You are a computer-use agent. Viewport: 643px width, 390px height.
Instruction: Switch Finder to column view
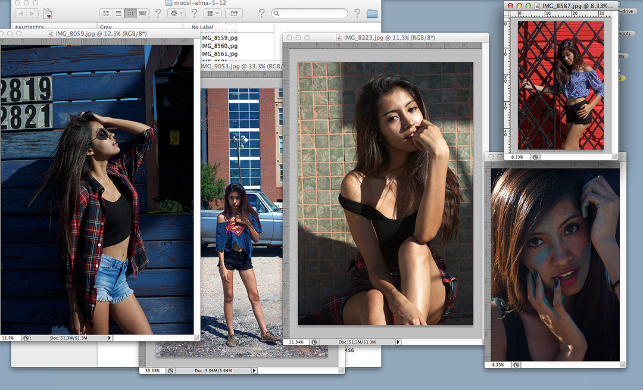130,14
